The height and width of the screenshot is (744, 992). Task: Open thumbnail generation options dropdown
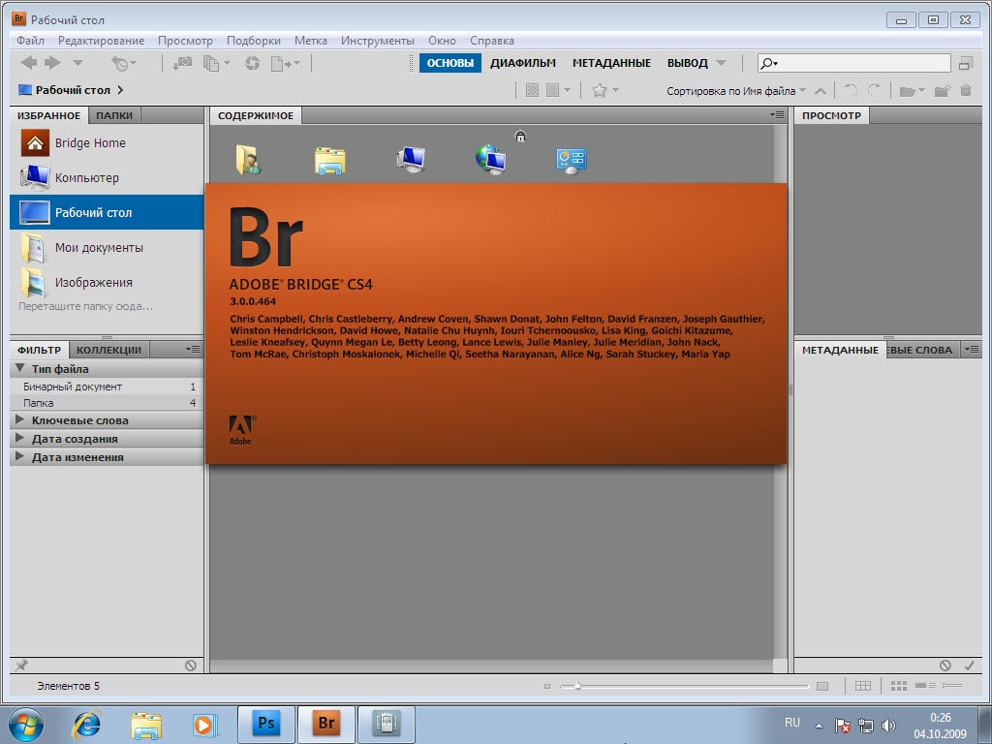point(558,90)
